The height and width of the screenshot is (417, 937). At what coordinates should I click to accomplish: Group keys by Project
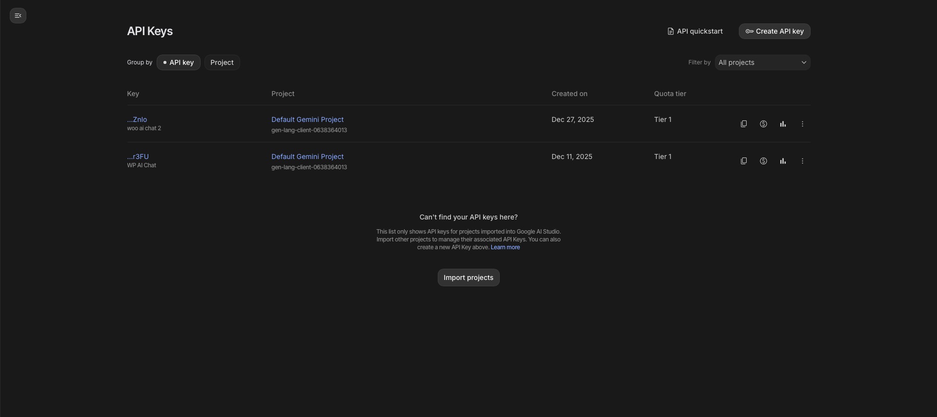(222, 62)
